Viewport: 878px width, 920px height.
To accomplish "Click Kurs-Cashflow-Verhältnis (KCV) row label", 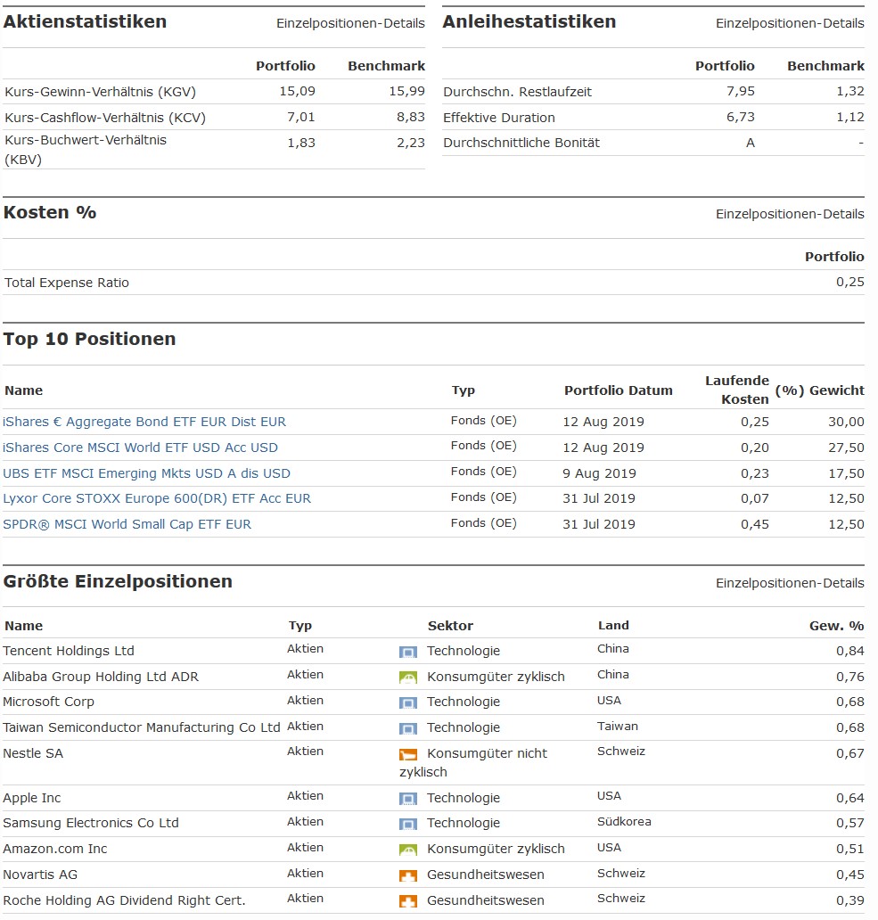I will tap(105, 118).
